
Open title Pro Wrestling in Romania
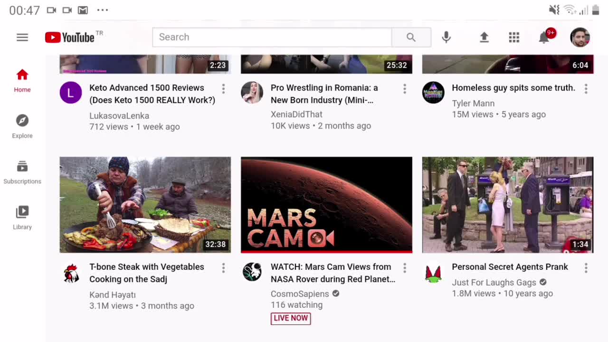[324, 94]
